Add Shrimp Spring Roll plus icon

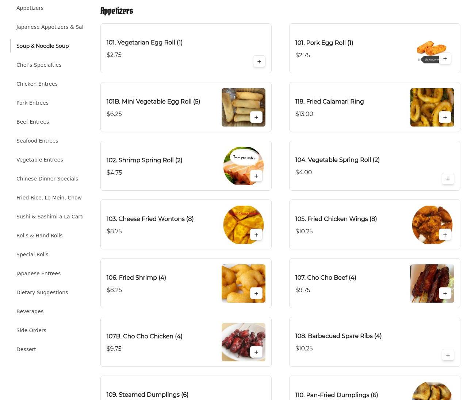tap(256, 176)
